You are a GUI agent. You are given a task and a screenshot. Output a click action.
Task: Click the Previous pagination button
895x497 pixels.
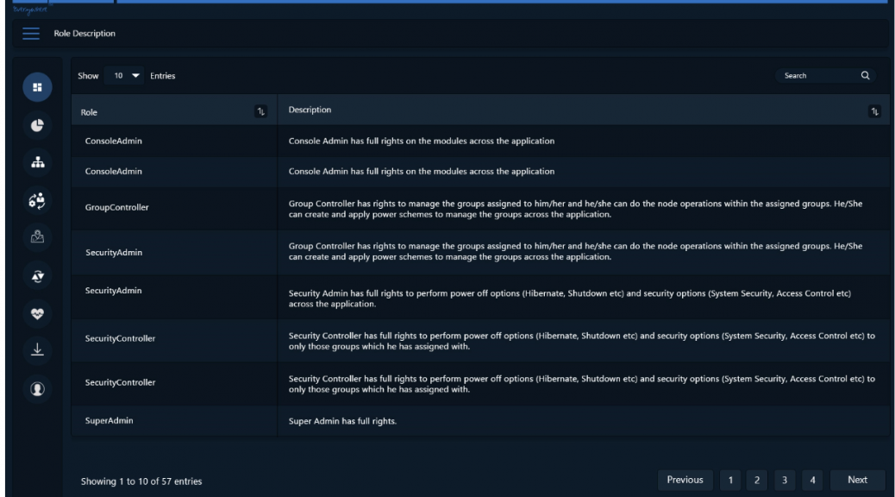[685, 480]
